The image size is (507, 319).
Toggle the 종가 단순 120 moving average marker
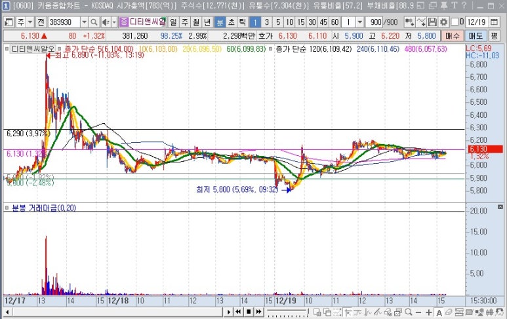point(271,49)
